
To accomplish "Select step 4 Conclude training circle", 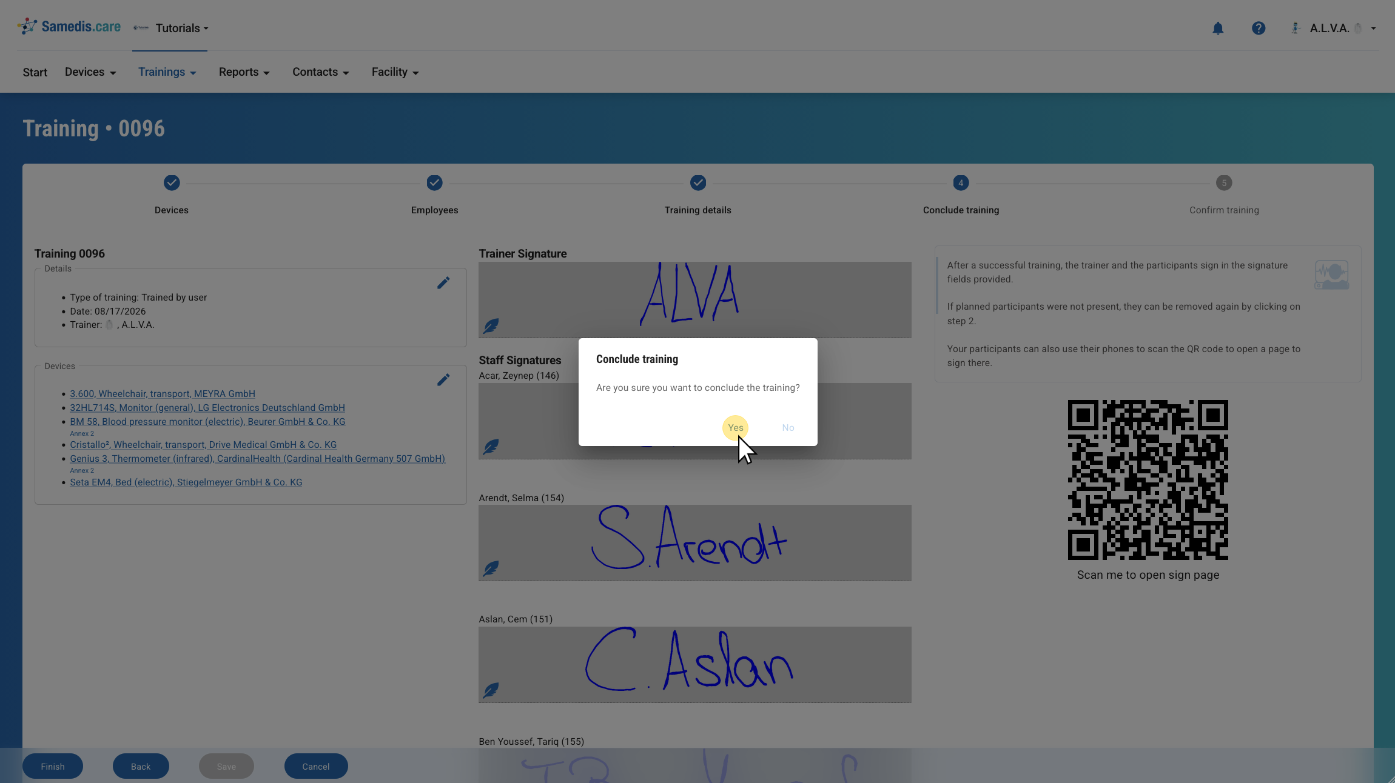I will pyautogui.click(x=961, y=183).
